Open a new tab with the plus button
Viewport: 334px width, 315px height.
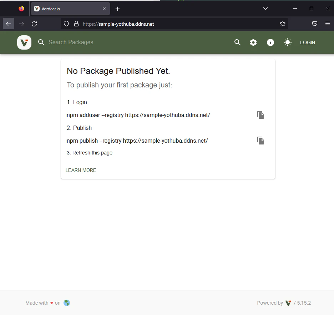pos(118,9)
